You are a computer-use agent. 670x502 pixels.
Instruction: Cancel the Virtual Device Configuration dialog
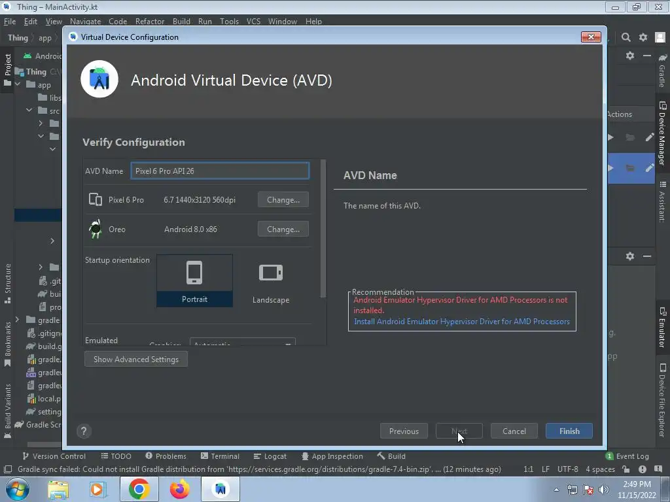click(x=514, y=431)
